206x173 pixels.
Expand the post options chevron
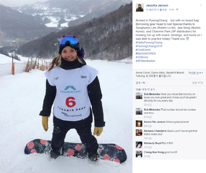[201, 5]
